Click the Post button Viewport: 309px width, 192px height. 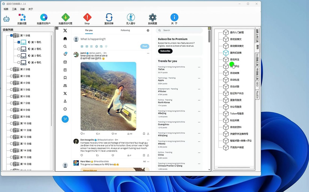pyautogui.click(x=145, y=46)
